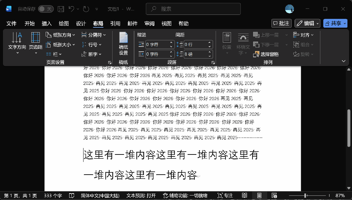Click the page count '第 1 页, 共 1 页'
This screenshot has height=200, width=352.
pos(20,196)
